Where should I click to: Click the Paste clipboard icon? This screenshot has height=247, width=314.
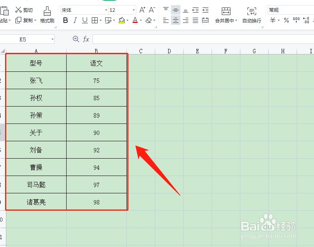point(4,11)
